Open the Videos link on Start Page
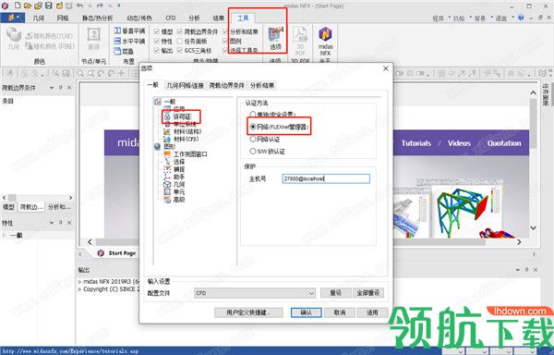Viewport: 554px width, 355px height. point(459,143)
